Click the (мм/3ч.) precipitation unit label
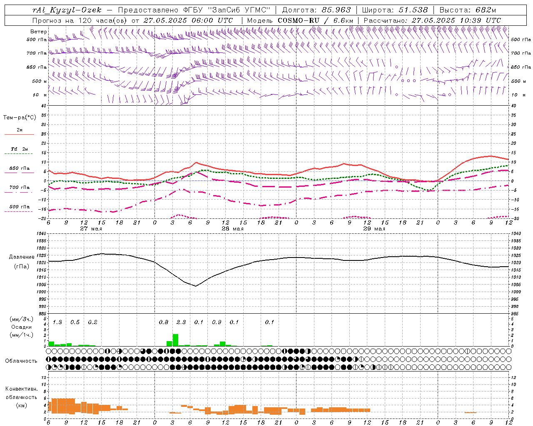The height and width of the screenshot is (426, 533). (x=21, y=319)
